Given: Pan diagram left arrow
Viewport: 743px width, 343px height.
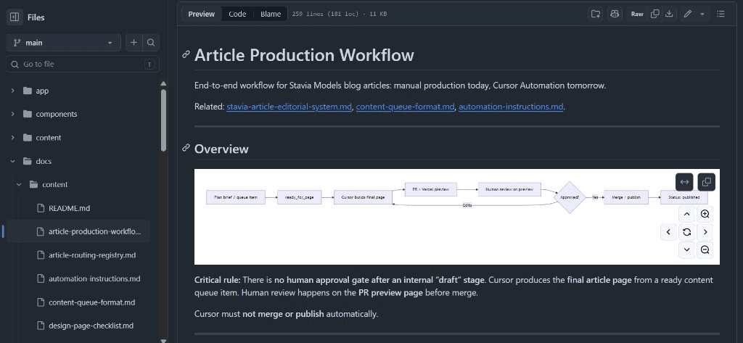Looking at the screenshot, I should [x=668, y=232].
